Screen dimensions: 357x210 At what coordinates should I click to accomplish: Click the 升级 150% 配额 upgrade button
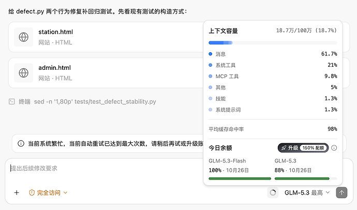click(303, 148)
